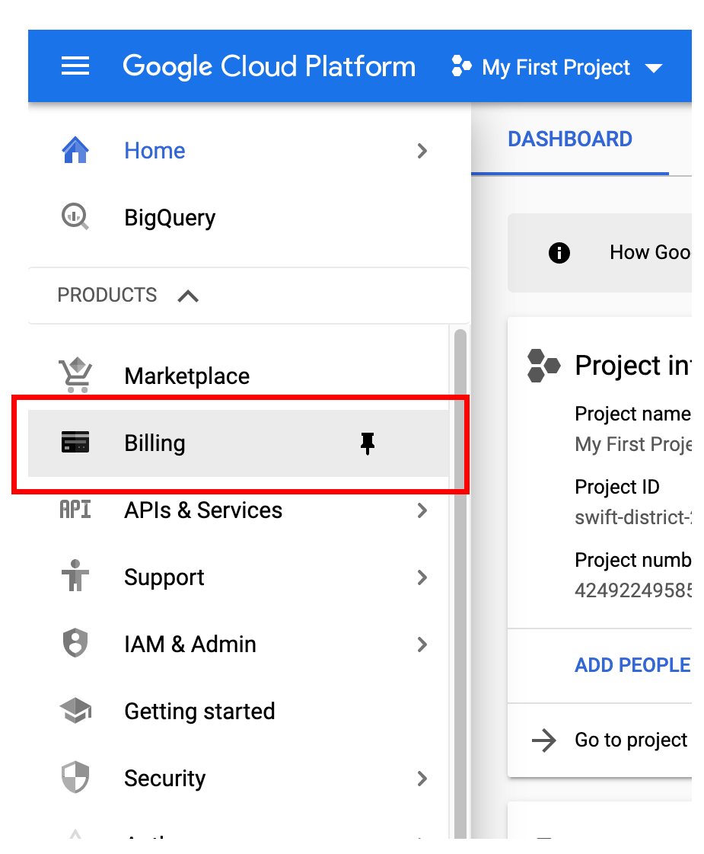The height and width of the screenshot is (854, 704).
Task: Expand the IAM & Admin submenu chevron
Action: pyautogui.click(x=422, y=644)
